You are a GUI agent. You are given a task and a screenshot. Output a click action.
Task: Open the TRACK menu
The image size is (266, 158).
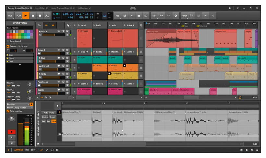[x=184, y=16]
